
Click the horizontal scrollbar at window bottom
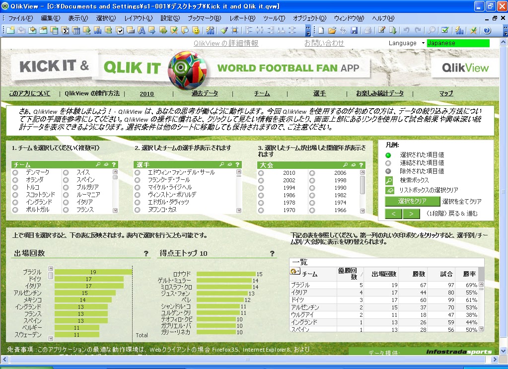pos(247,359)
